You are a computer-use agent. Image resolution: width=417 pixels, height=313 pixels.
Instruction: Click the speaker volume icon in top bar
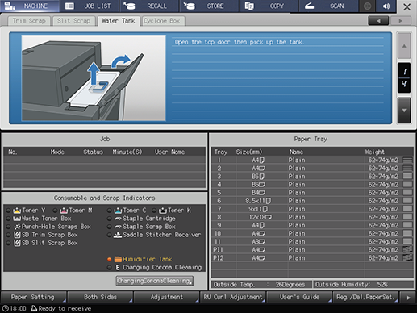[x=386, y=6]
